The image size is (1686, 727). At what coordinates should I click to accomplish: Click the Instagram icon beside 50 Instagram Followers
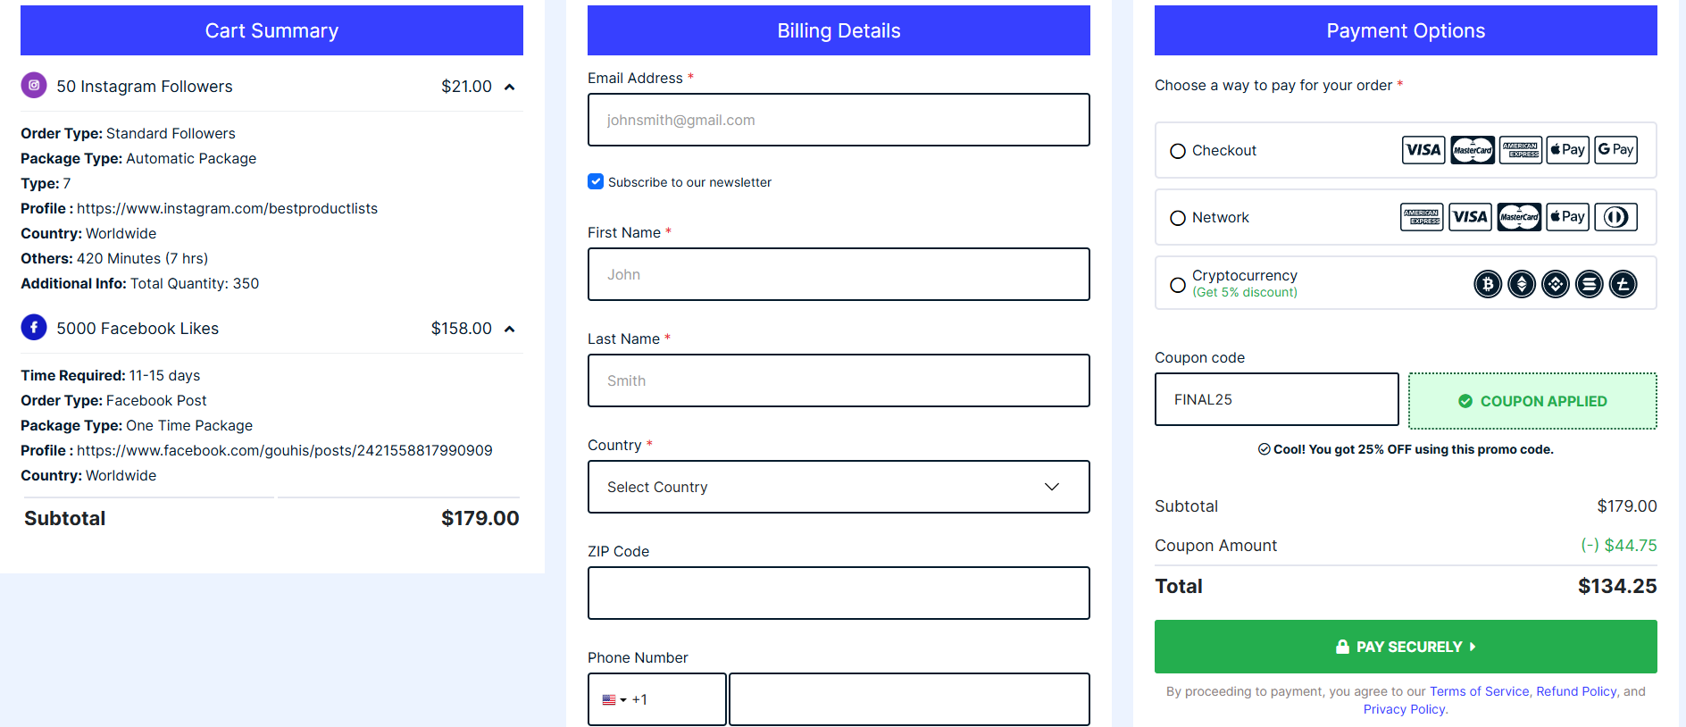pos(34,86)
